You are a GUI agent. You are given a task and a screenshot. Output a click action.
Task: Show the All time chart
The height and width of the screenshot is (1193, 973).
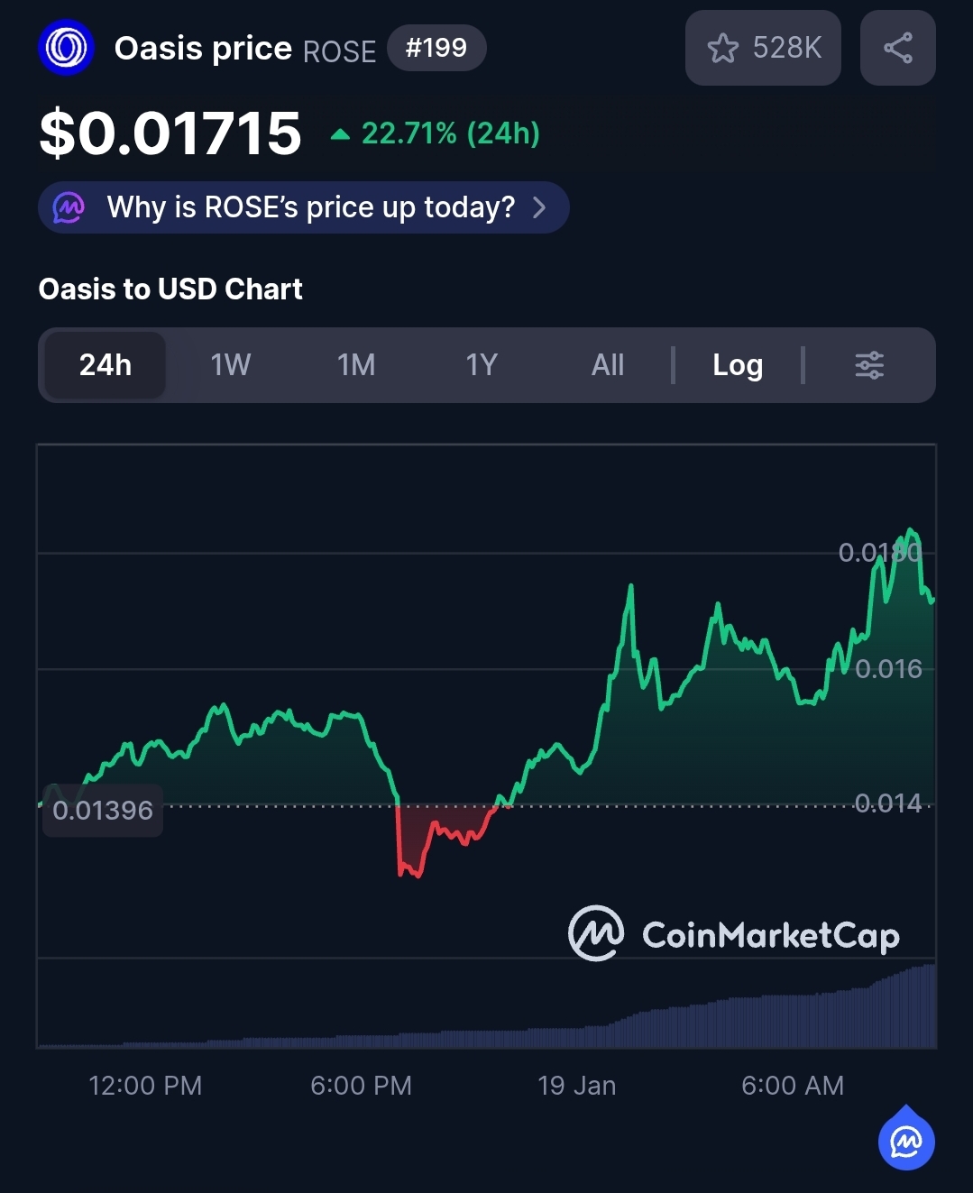(608, 365)
